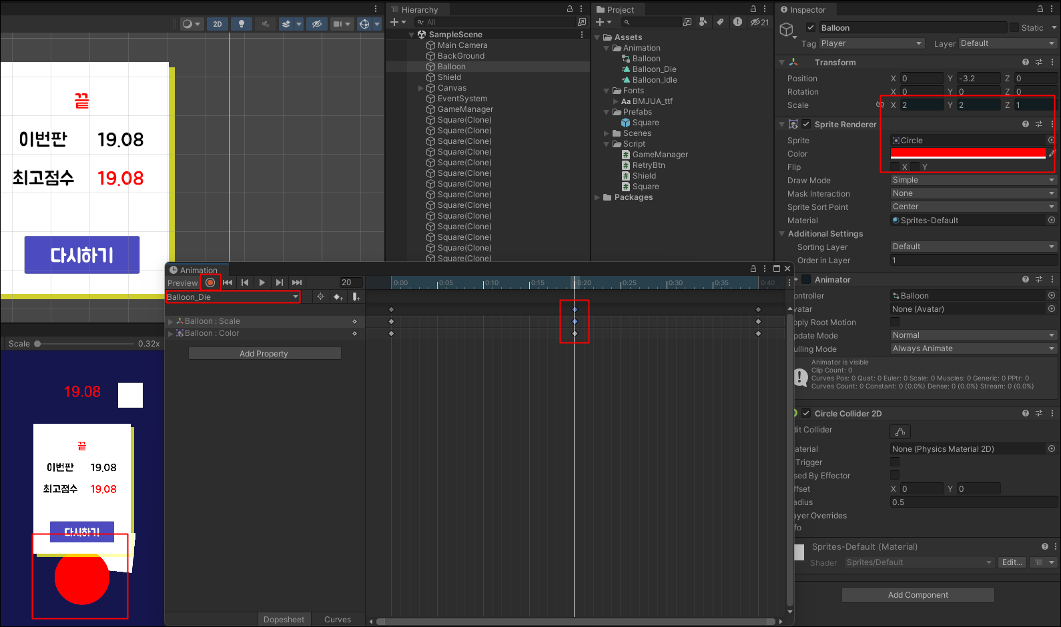Image resolution: width=1061 pixels, height=627 pixels.
Task: Toggle Flip Y checkbox
Action: [x=916, y=167]
